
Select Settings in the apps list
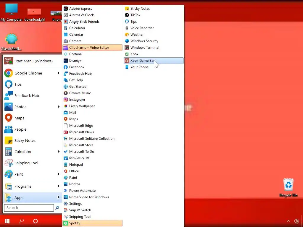pyautogui.click(x=92, y=204)
